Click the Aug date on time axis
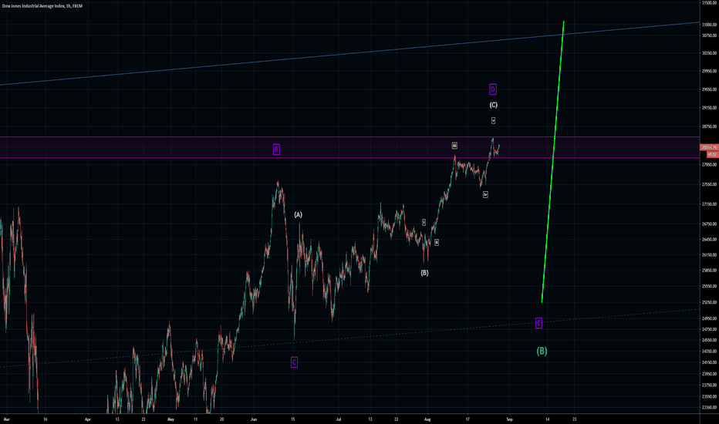The height and width of the screenshot is (424, 719). (x=427, y=419)
